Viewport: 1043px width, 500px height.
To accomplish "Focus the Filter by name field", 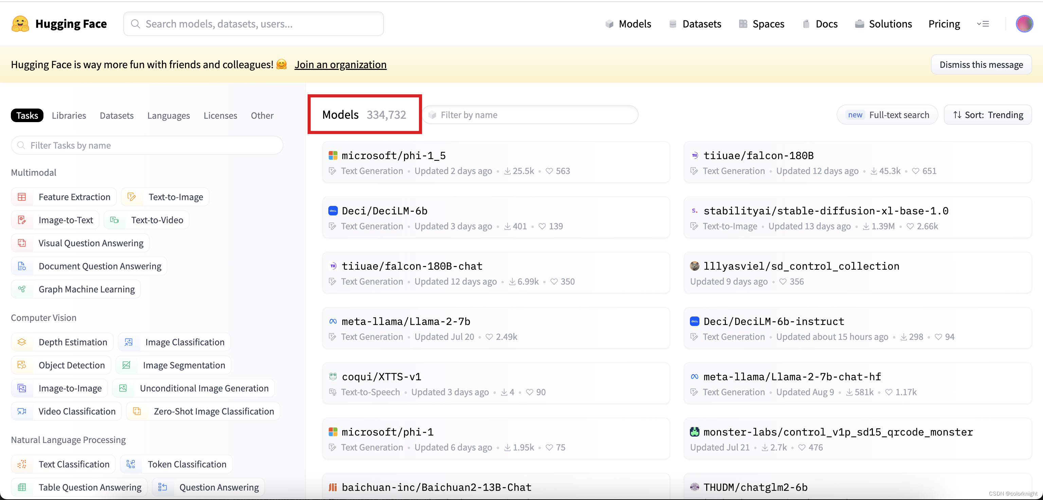I will point(530,115).
